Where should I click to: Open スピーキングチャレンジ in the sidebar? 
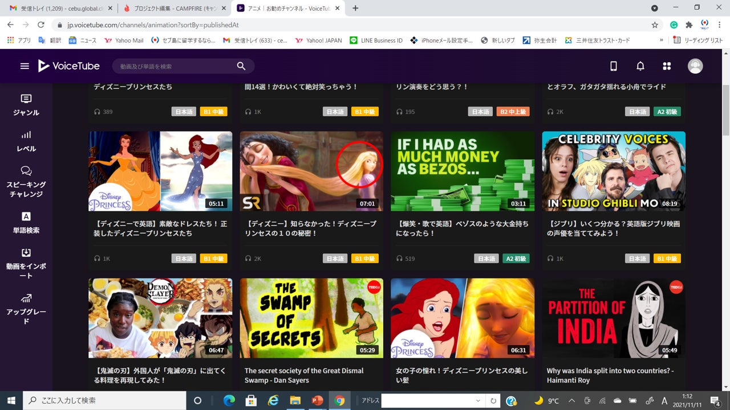click(x=26, y=182)
